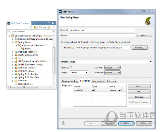Click the Spring Beans folder icon
Image resolution: width=164 pixels, height=132 pixels.
(x=16, y=42)
